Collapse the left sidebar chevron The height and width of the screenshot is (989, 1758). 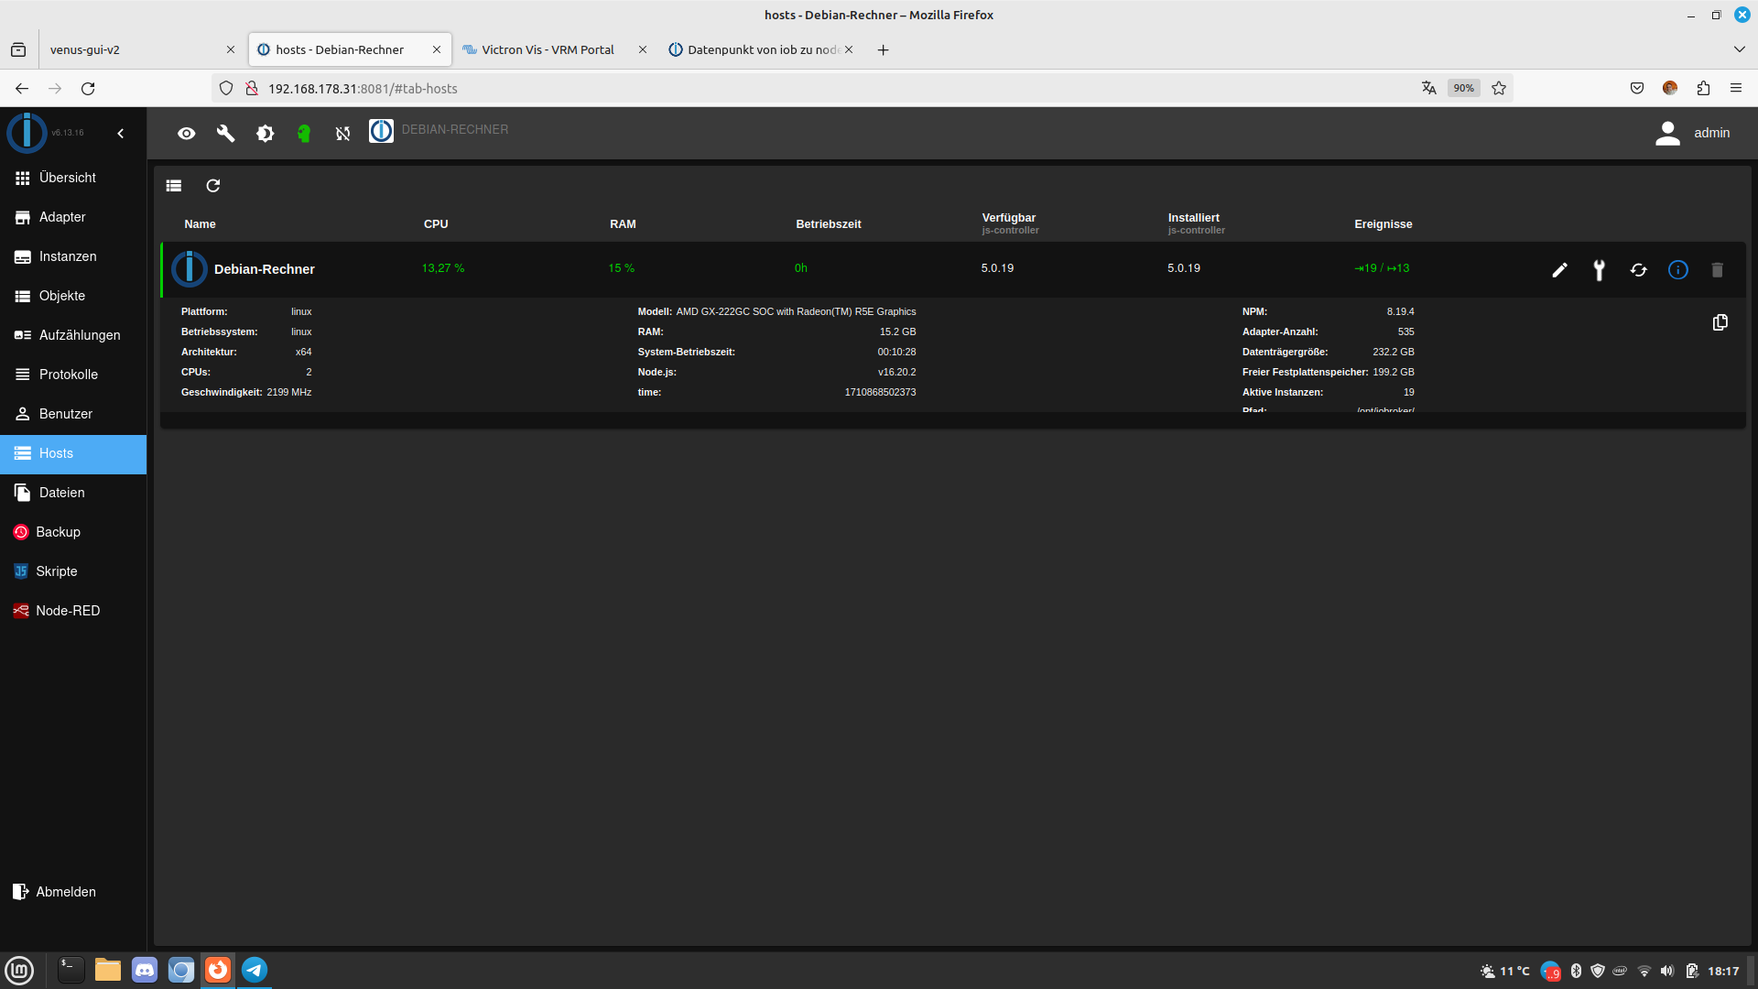coord(121,134)
